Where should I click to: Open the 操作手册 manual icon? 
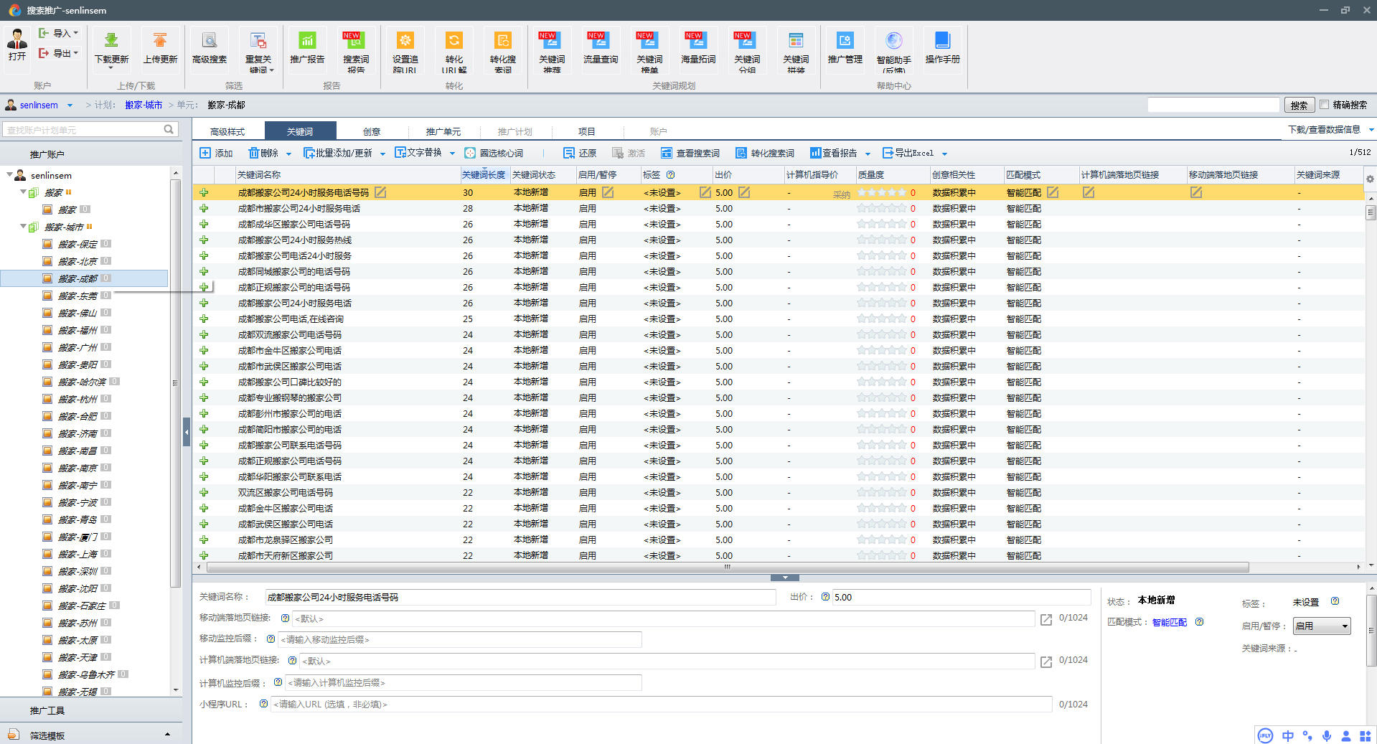942,42
